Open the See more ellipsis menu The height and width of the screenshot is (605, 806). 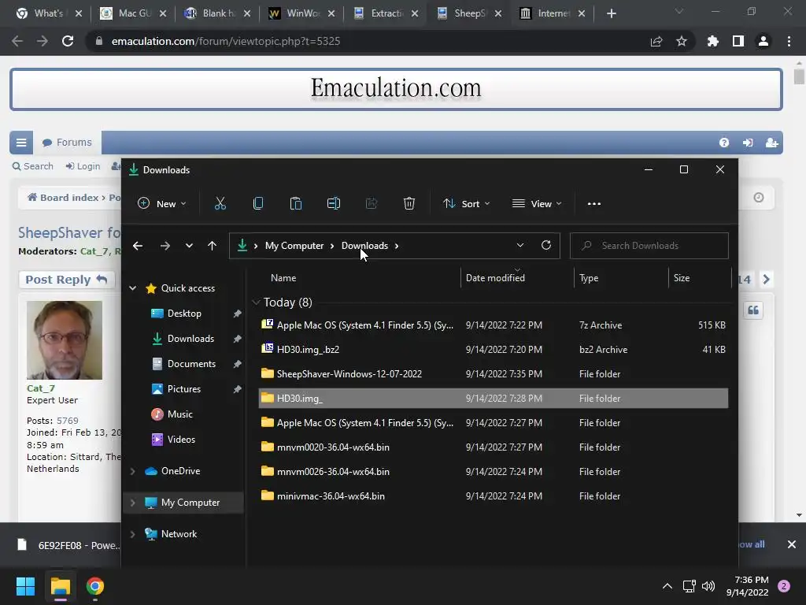[x=594, y=204]
